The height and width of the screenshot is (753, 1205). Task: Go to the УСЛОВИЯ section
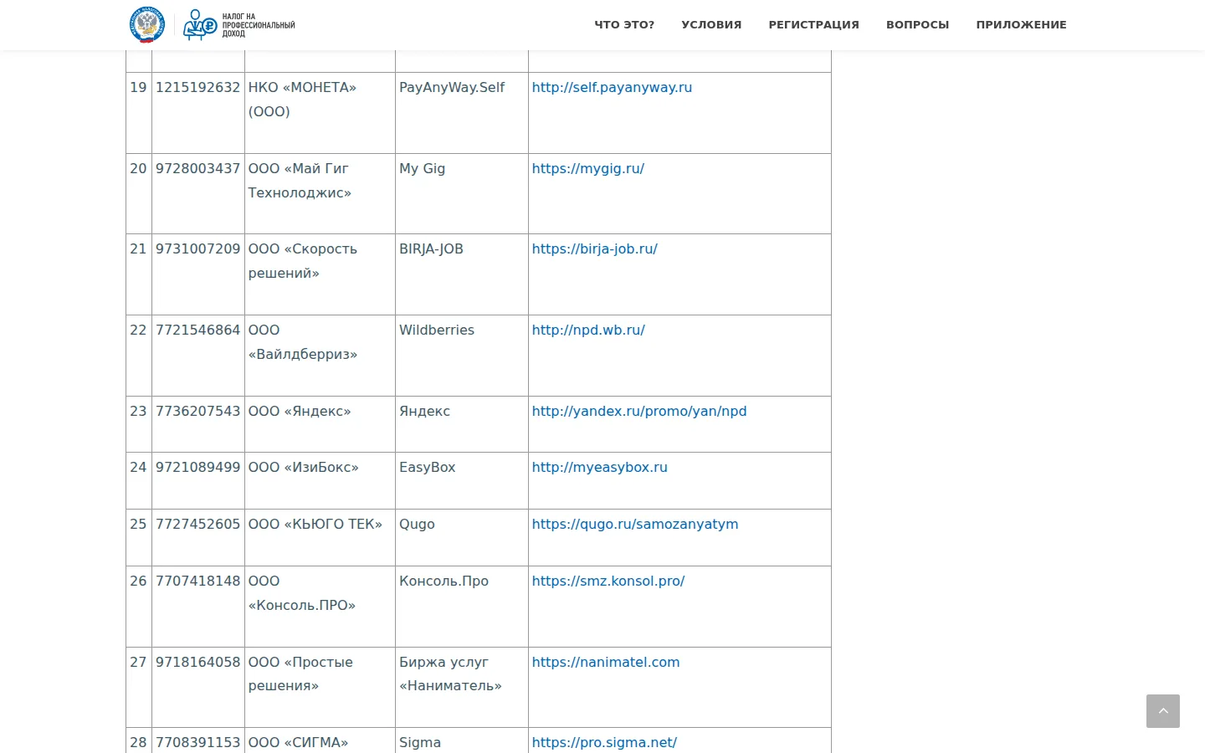tap(711, 25)
